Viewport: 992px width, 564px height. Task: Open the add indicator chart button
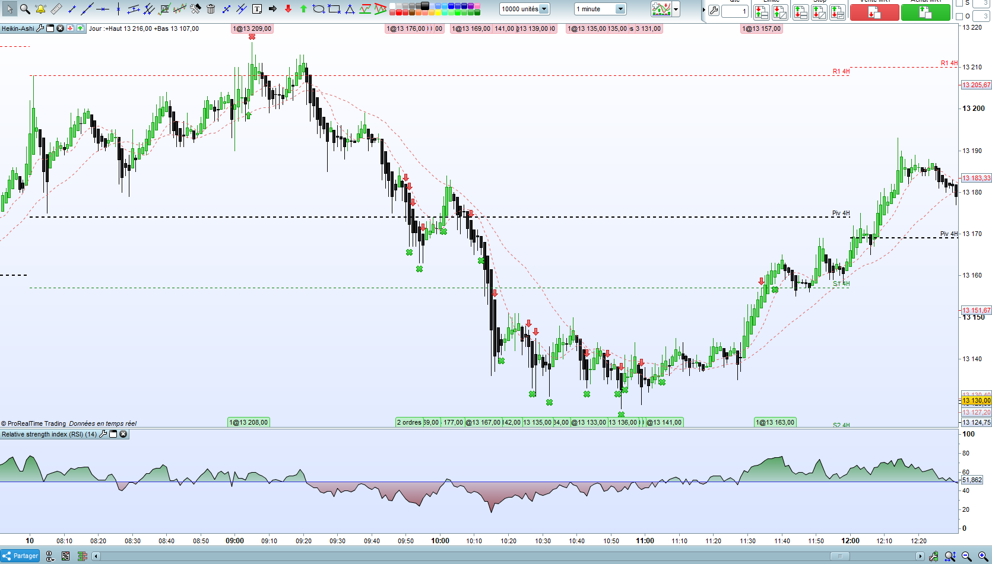(x=661, y=9)
